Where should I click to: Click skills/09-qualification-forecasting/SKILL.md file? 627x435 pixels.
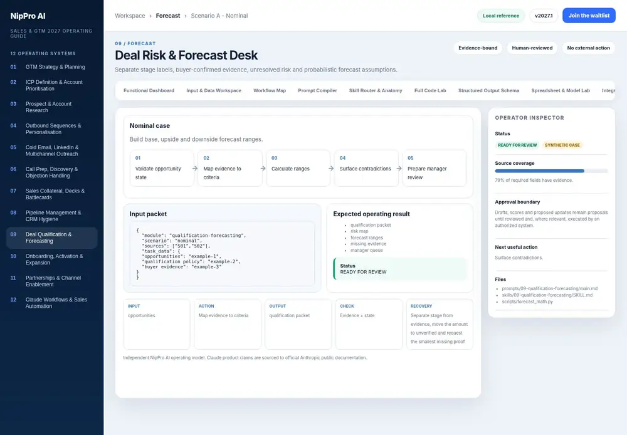click(547, 295)
